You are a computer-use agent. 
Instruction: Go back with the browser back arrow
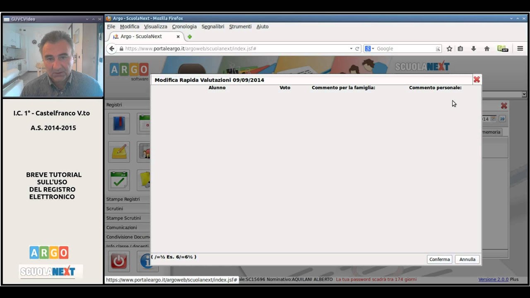[x=111, y=48]
